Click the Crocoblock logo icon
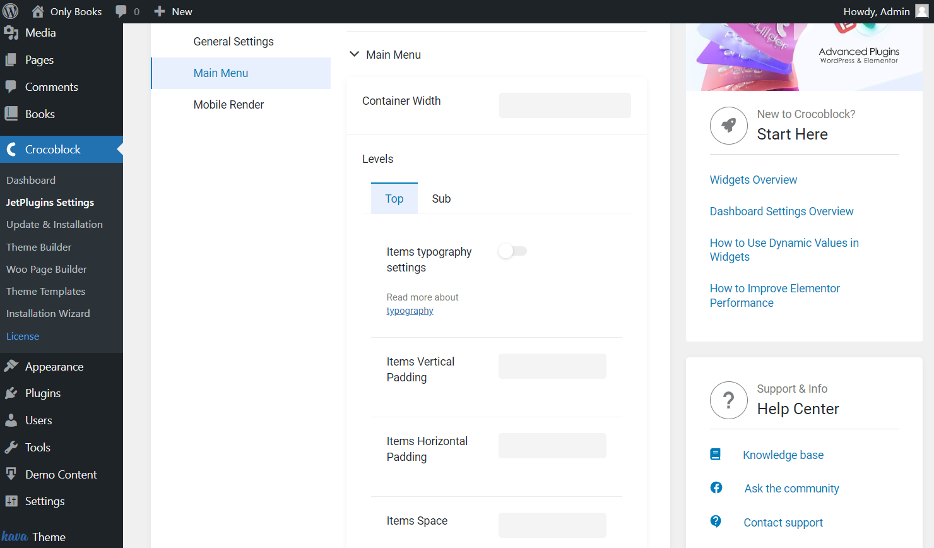This screenshot has width=934, height=548. pyautogui.click(x=11, y=150)
